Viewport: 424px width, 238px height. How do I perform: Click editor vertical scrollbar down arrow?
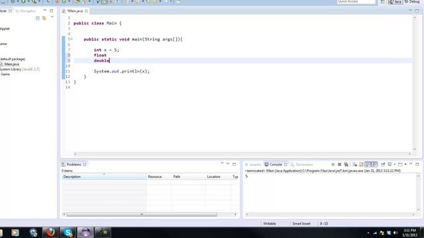415,149
